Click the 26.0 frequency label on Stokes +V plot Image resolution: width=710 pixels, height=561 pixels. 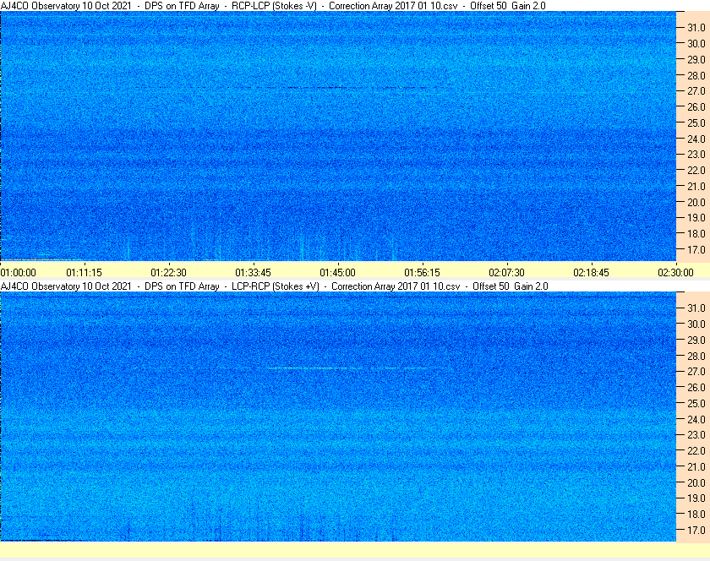pos(696,388)
